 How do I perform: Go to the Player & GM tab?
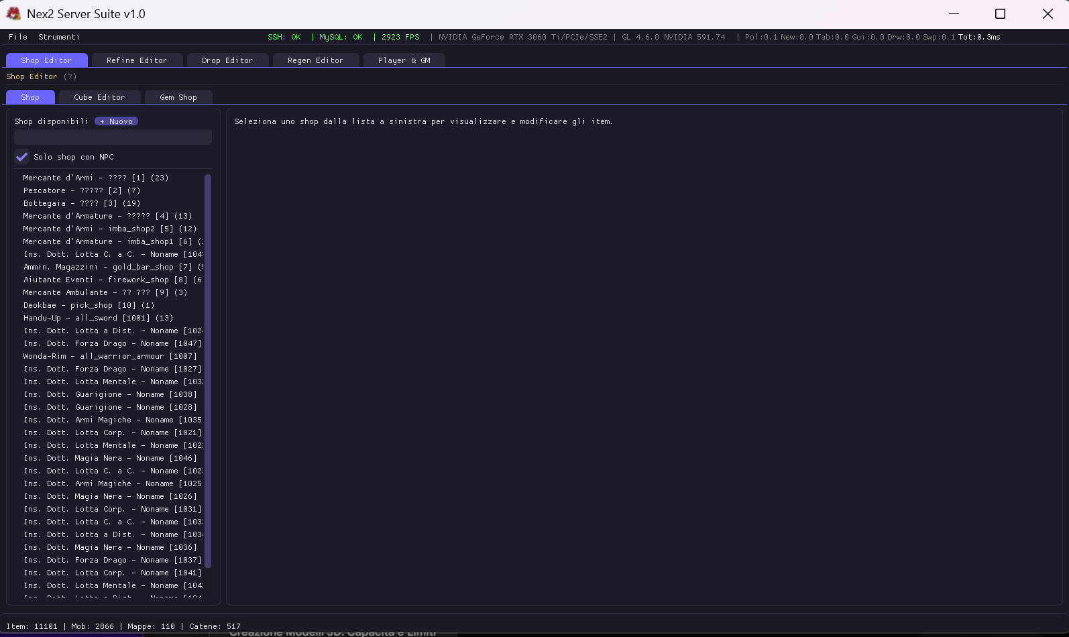404,60
